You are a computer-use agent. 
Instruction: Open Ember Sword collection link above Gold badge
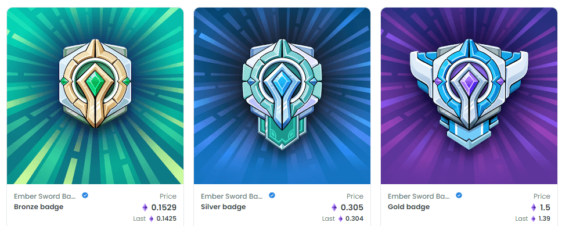tap(419, 196)
